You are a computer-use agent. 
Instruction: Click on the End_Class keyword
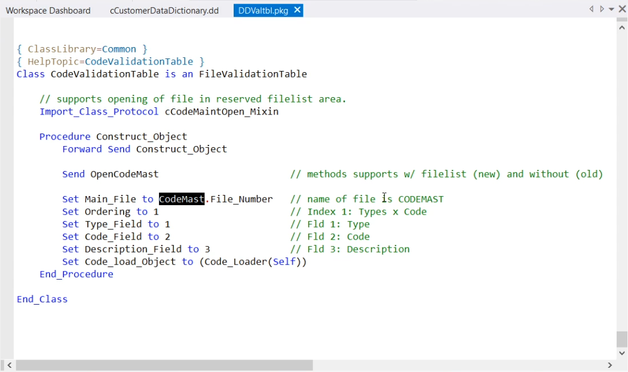click(42, 299)
